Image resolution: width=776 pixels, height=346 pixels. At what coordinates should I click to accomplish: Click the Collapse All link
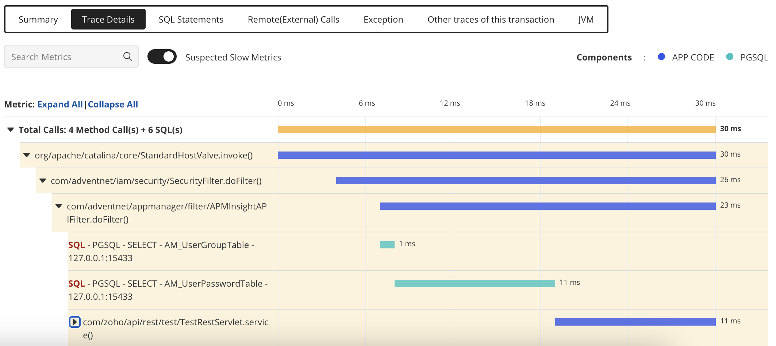pos(113,104)
